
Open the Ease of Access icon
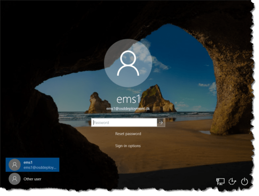(232, 181)
